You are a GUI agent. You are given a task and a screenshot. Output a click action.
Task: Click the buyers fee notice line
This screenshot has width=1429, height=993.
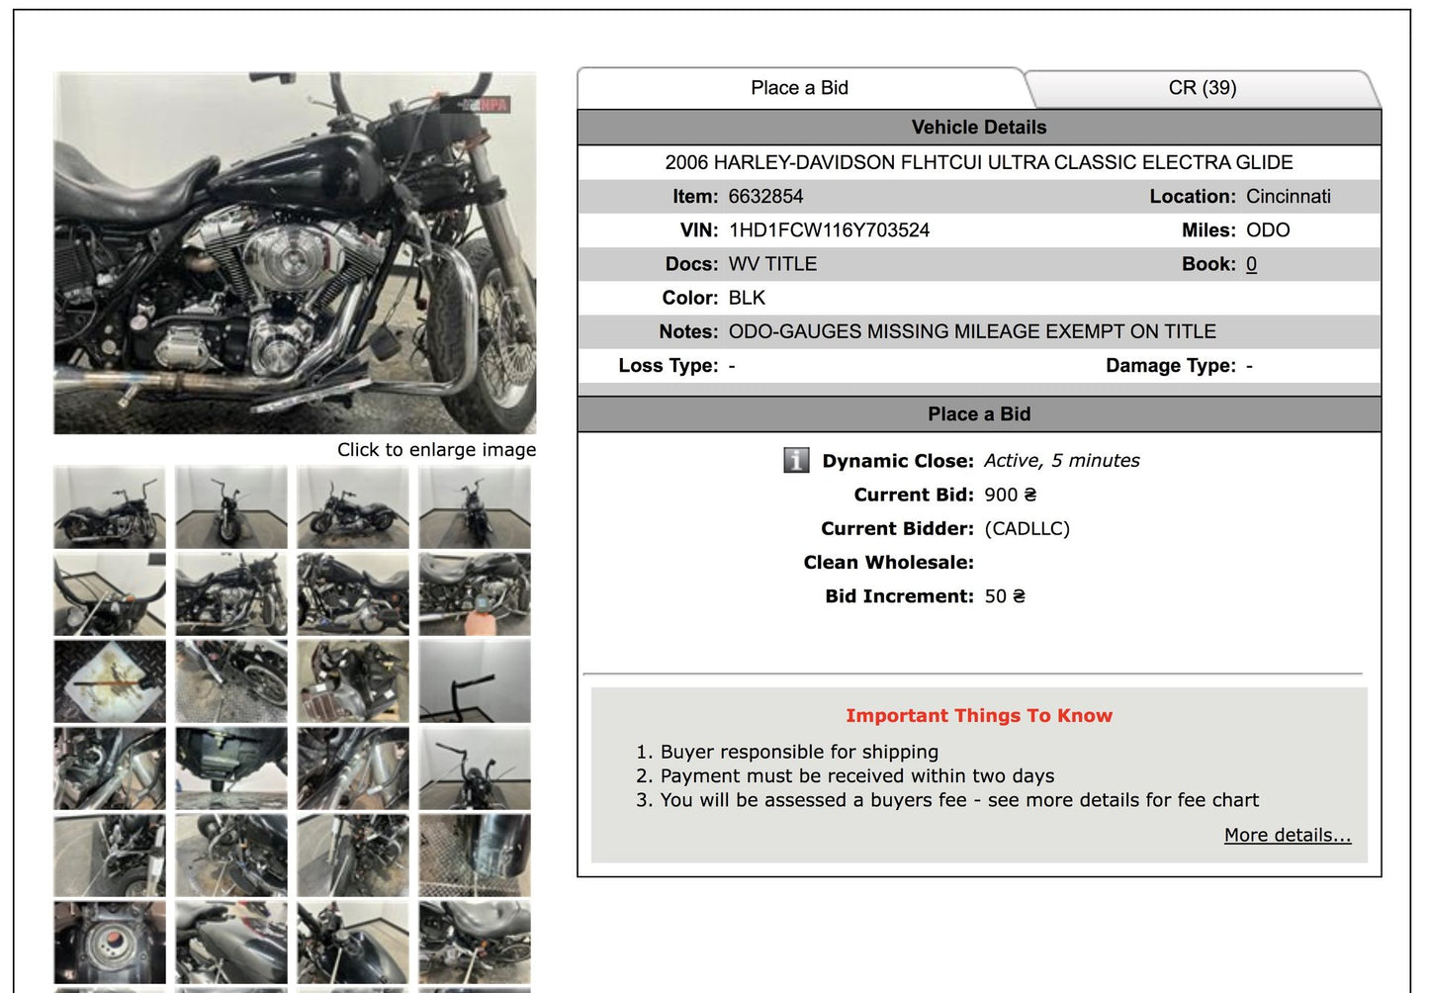click(x=959, y=800)
